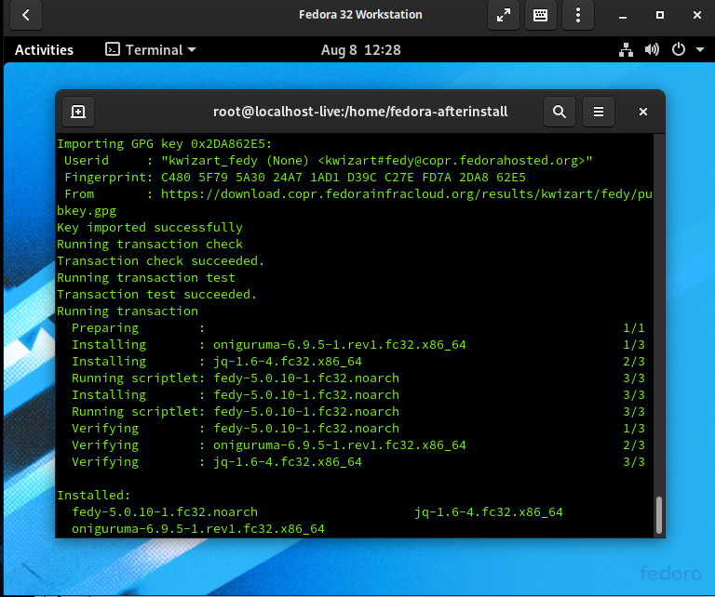Open the Terminal app menu dropdown
Viewport: 715px width, 597px height.
pyautogui.click(x=151, y=49)
